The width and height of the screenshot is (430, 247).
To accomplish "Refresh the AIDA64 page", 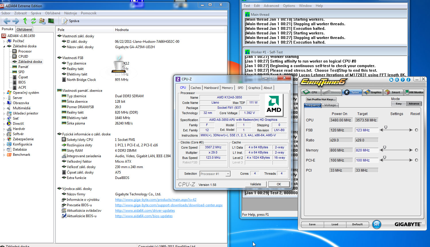I will tap(34, 21).
